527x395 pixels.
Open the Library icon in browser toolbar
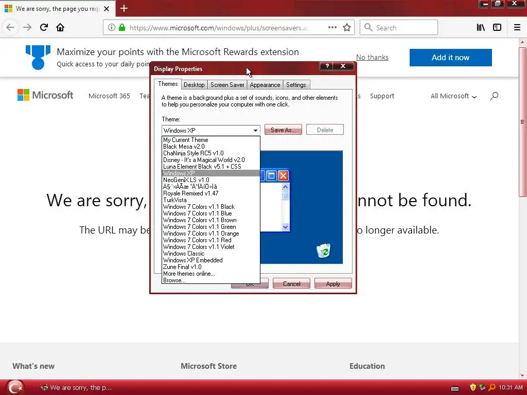click(x=481, y=28)
